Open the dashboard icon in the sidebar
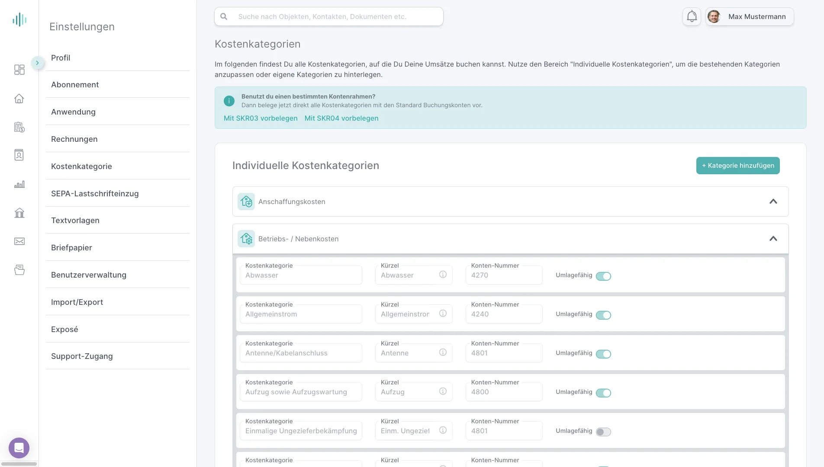Screen dimensions: 824x467 [x=19, y=70]
